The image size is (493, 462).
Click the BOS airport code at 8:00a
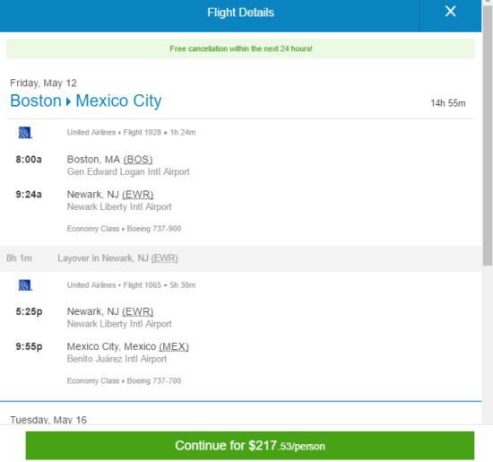pyautogui.click(x=138, y=160)
